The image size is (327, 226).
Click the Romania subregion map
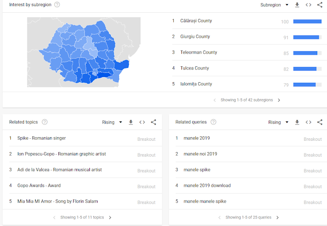coord(84,52)
